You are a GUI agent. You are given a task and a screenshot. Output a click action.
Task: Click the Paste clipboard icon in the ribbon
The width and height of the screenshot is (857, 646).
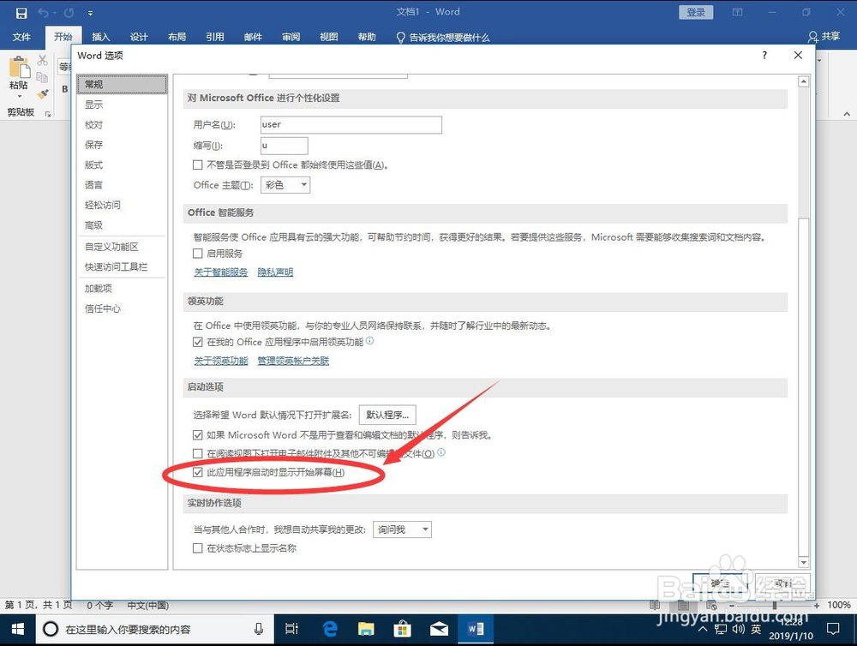[x=19, y=67]
